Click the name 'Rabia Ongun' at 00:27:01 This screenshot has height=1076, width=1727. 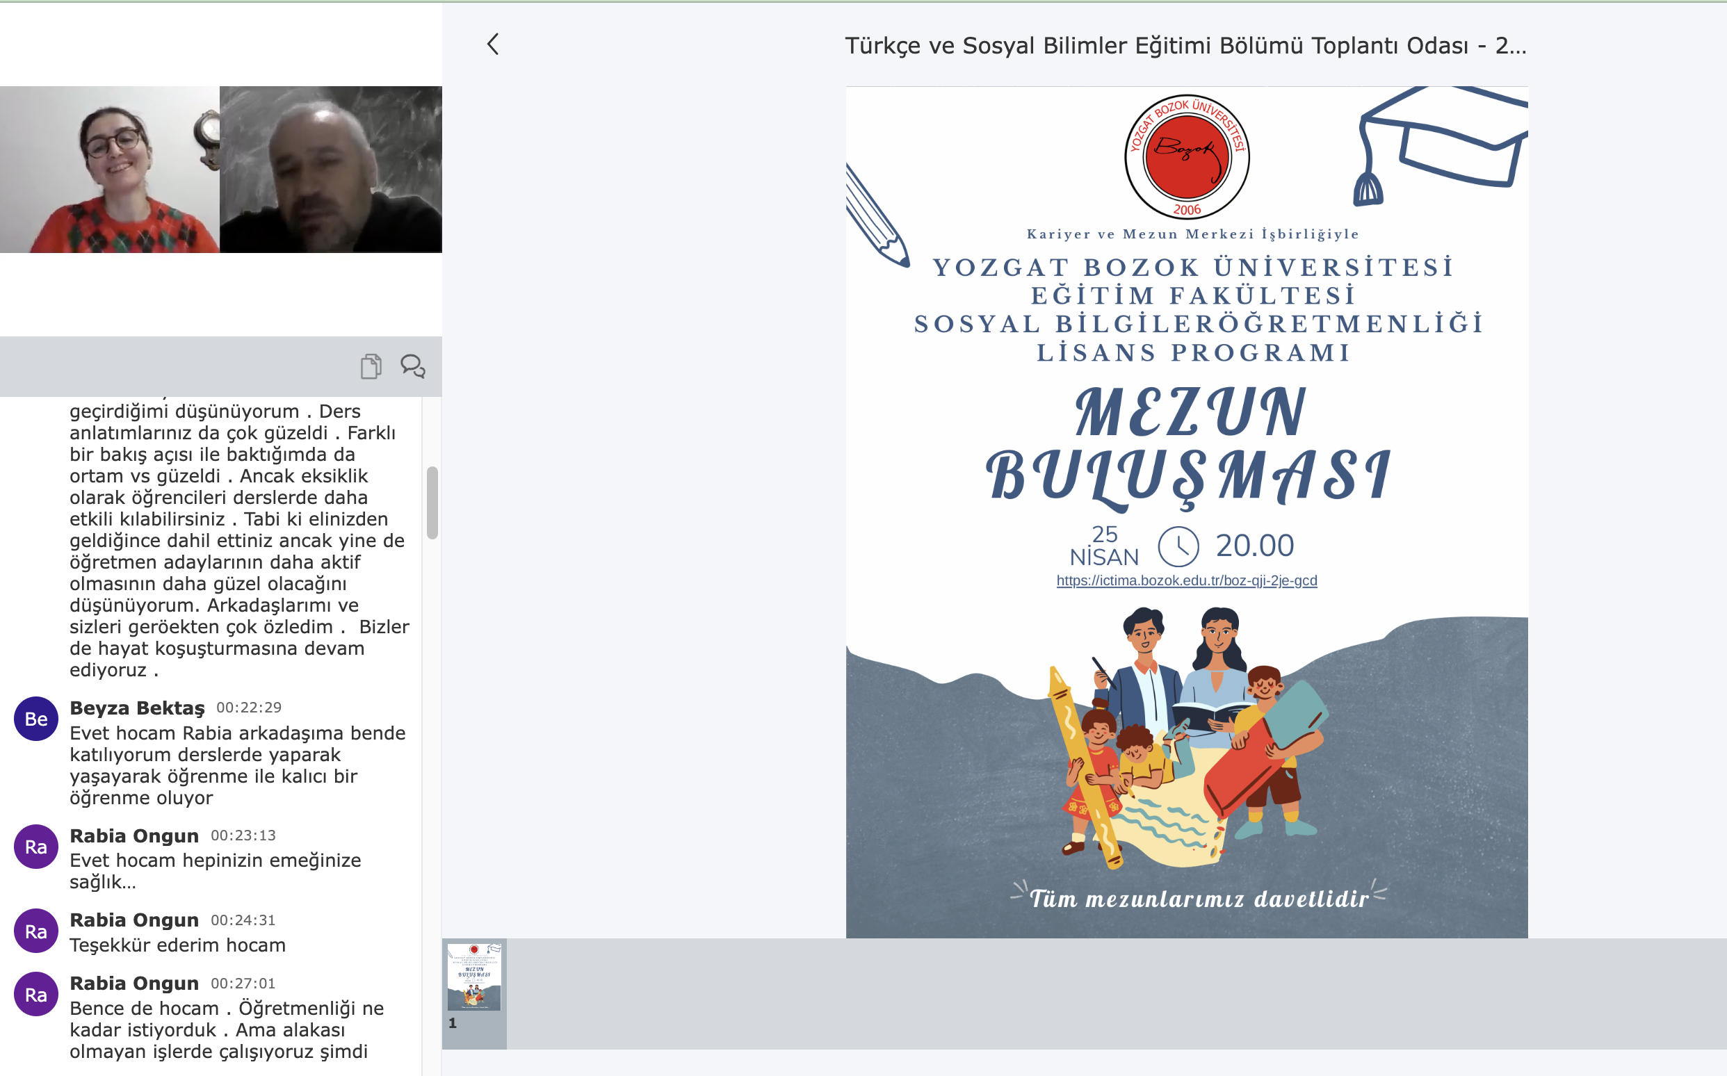tap(134, 984)
